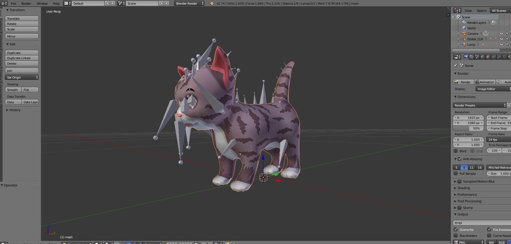Screen dimensions: 511x244
Task: Open the Help menu
Action: pos(56,4)
